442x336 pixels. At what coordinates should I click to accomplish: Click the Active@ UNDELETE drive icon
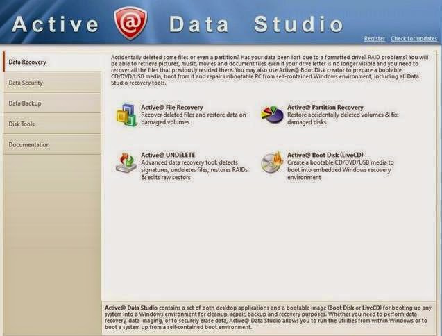click(x=126, y=162)
